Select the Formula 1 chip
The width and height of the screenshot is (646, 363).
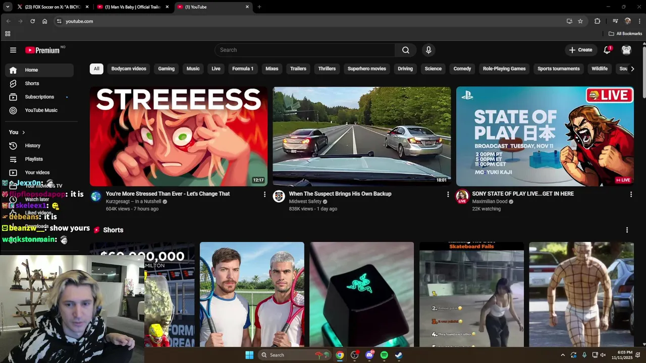243,69
